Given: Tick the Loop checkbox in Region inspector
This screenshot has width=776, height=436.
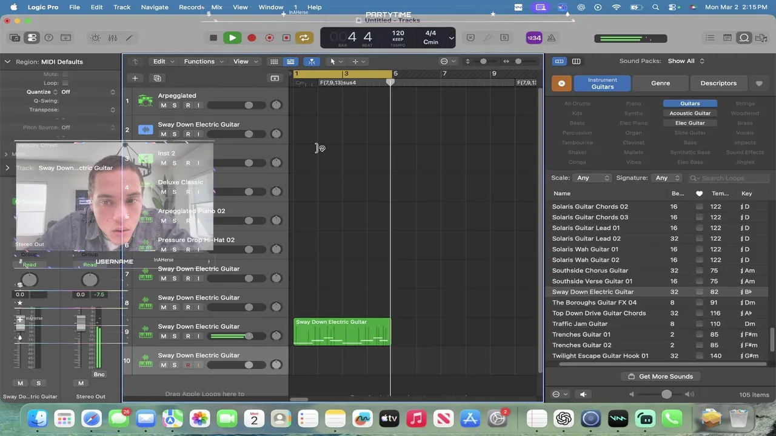Looking at the screenshot, I should point(65,83).
